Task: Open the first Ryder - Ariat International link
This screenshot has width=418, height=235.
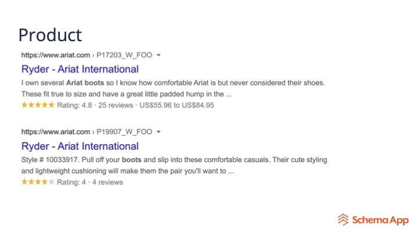Action: 80,69
